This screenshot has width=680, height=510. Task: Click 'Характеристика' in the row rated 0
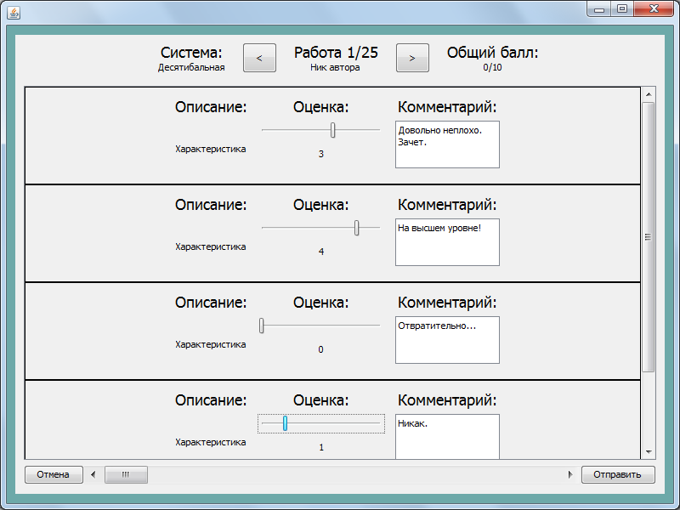pos(210,344)
